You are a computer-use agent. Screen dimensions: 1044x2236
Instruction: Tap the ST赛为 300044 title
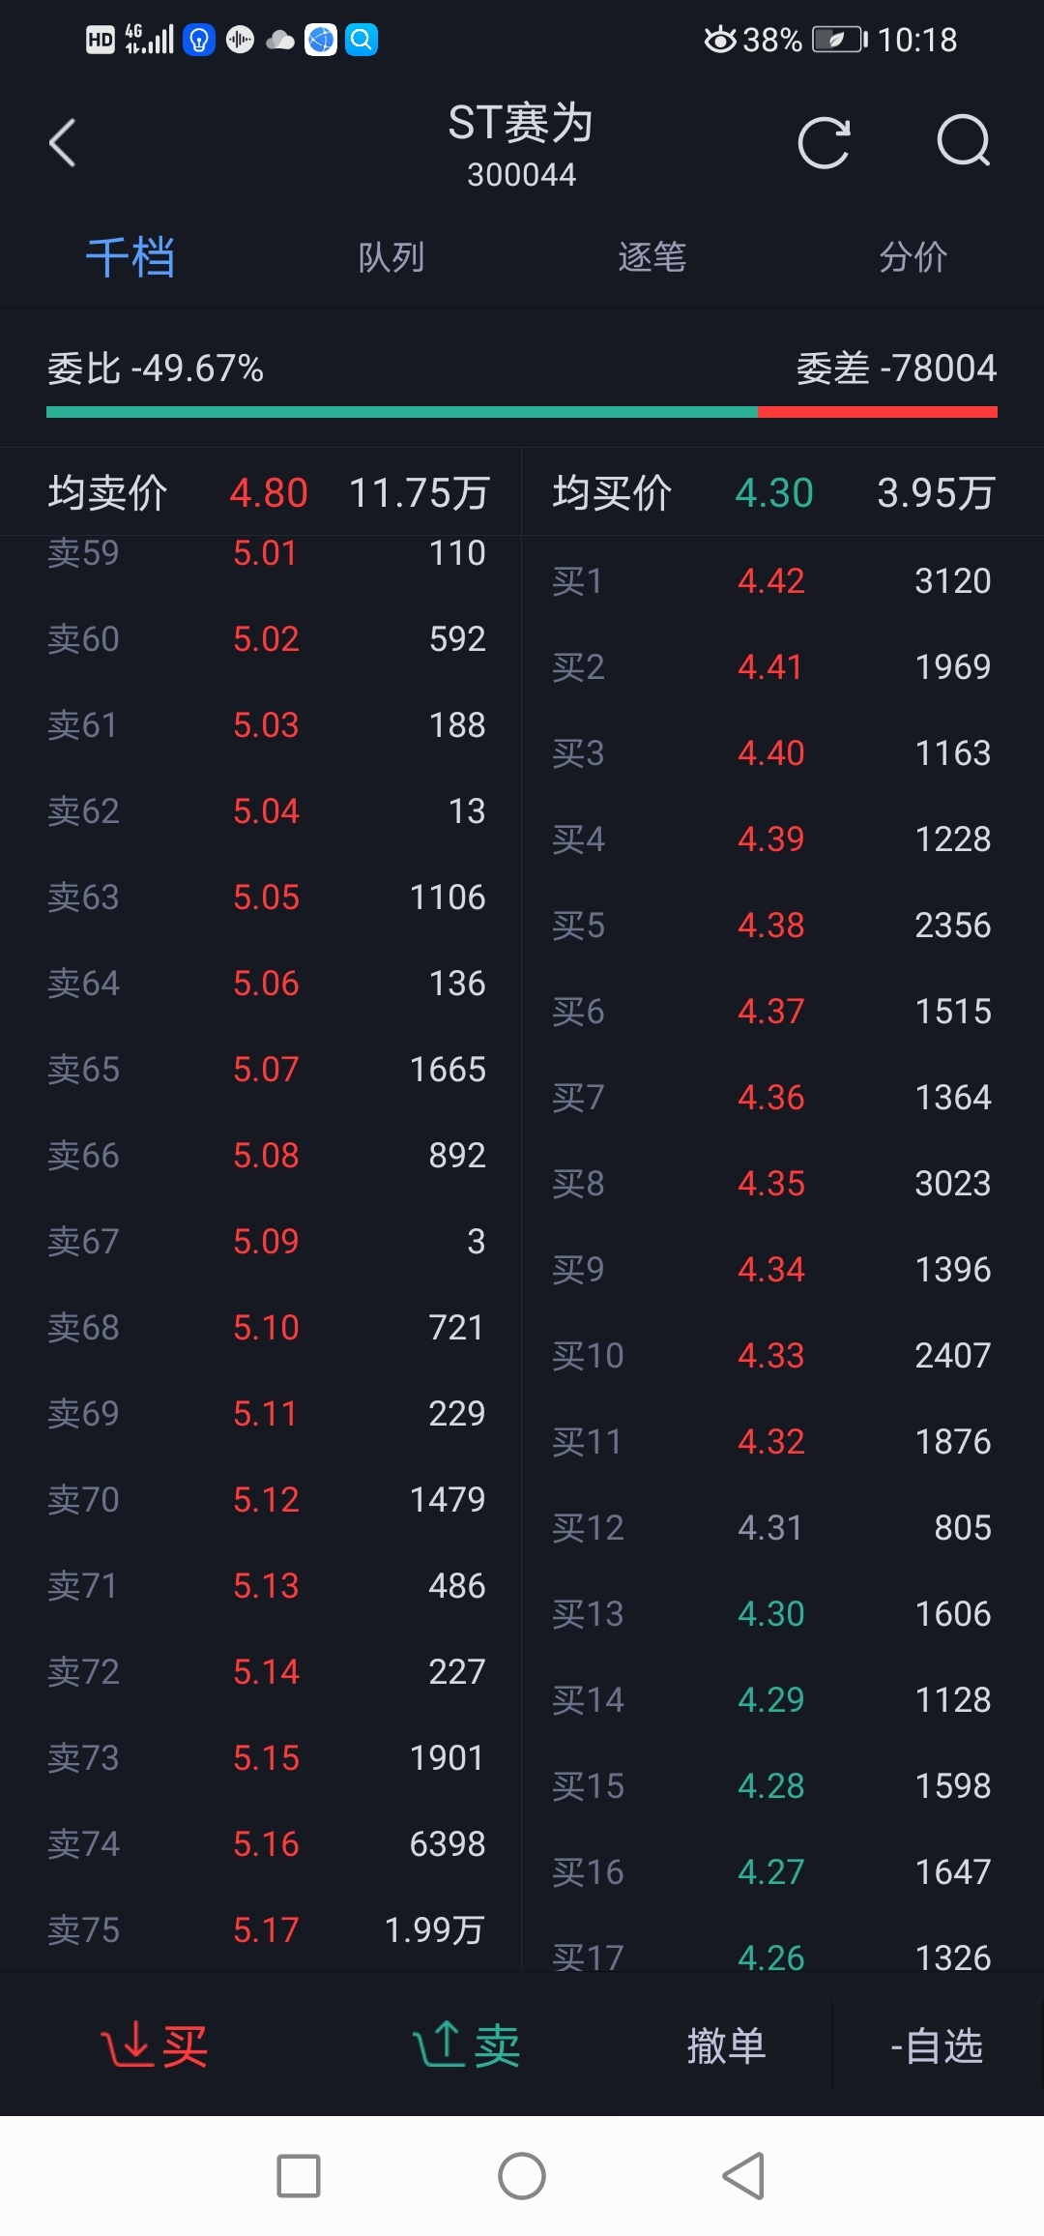(x=521, y=145)
